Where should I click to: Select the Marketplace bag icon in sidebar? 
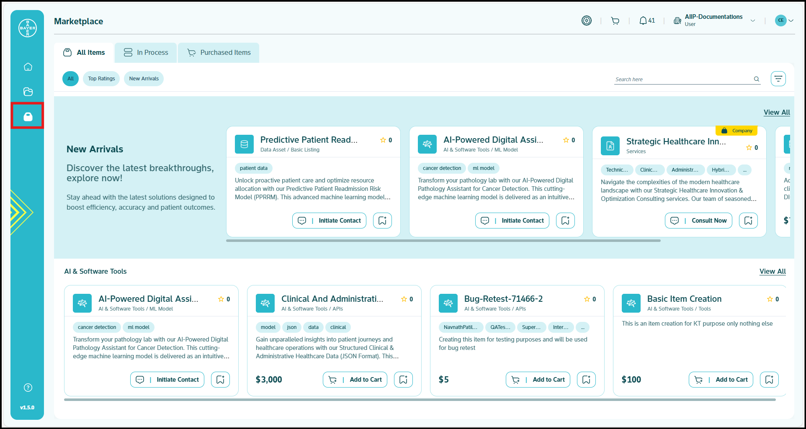click(x=28, y=116)
